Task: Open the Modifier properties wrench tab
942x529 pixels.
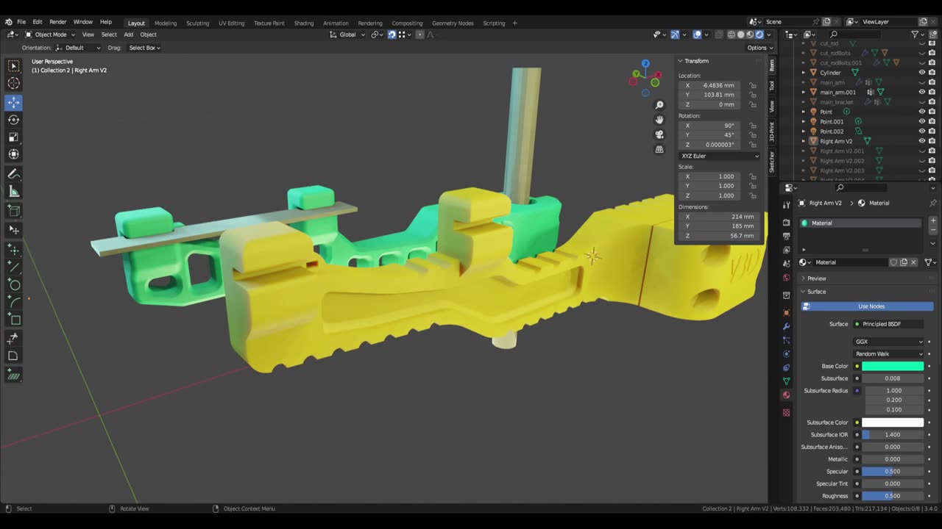Action: (x=786, y=326)
